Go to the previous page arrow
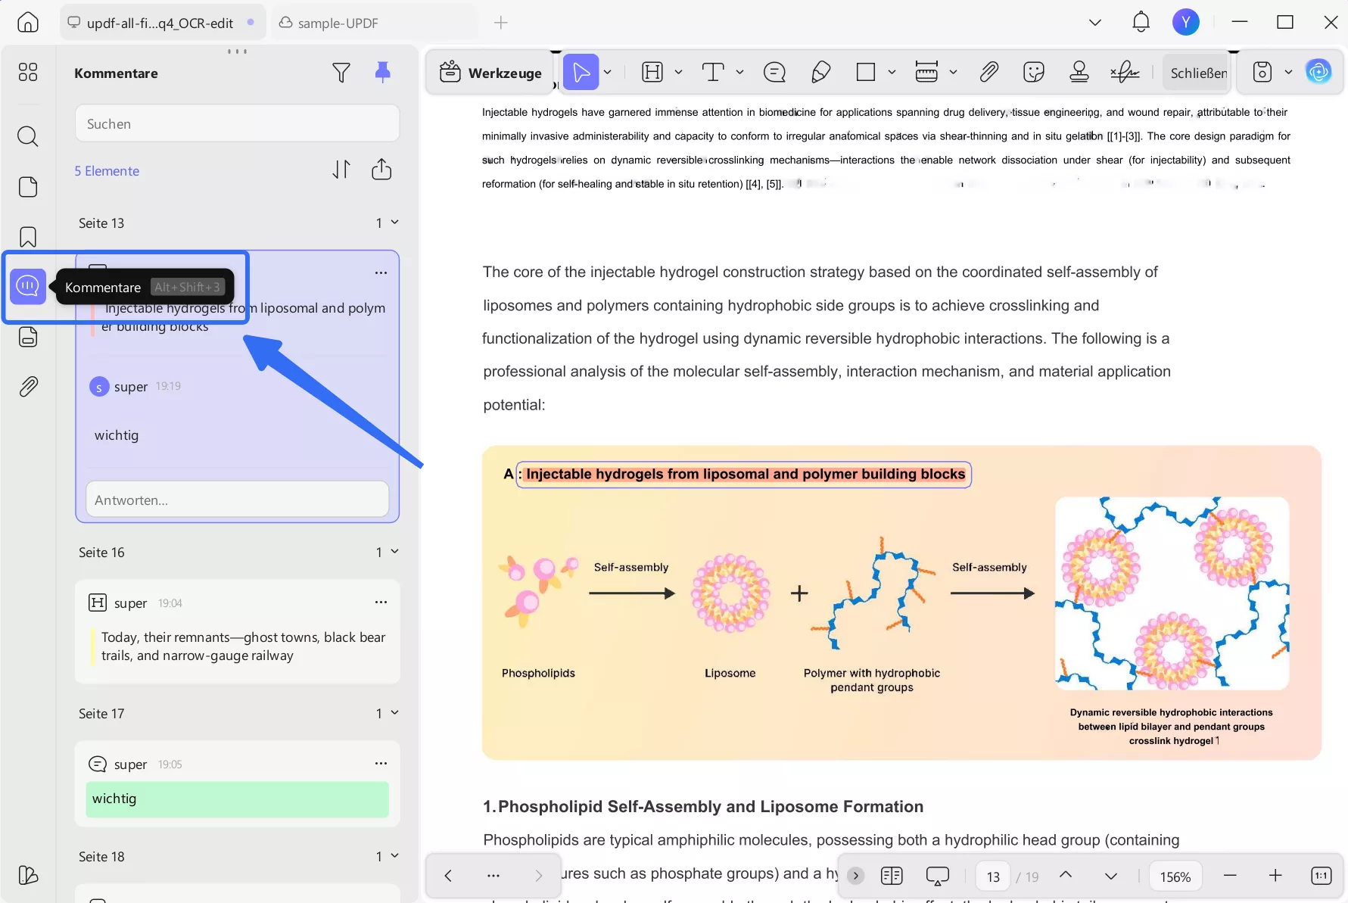Screen dimensions: 1348x903 click(x=1066, y=876)
